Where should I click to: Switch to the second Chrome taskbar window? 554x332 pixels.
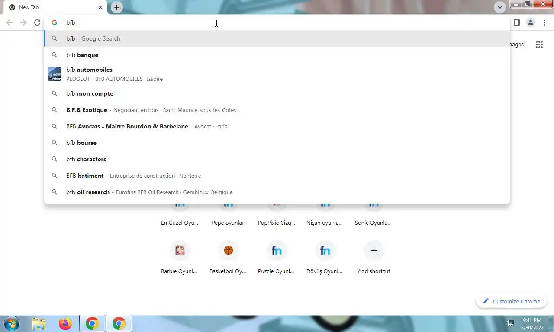tap(119, 323)
